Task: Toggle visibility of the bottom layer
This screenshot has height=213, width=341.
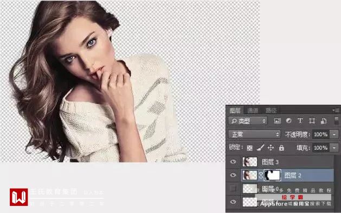Action: (x=233, y=202)
